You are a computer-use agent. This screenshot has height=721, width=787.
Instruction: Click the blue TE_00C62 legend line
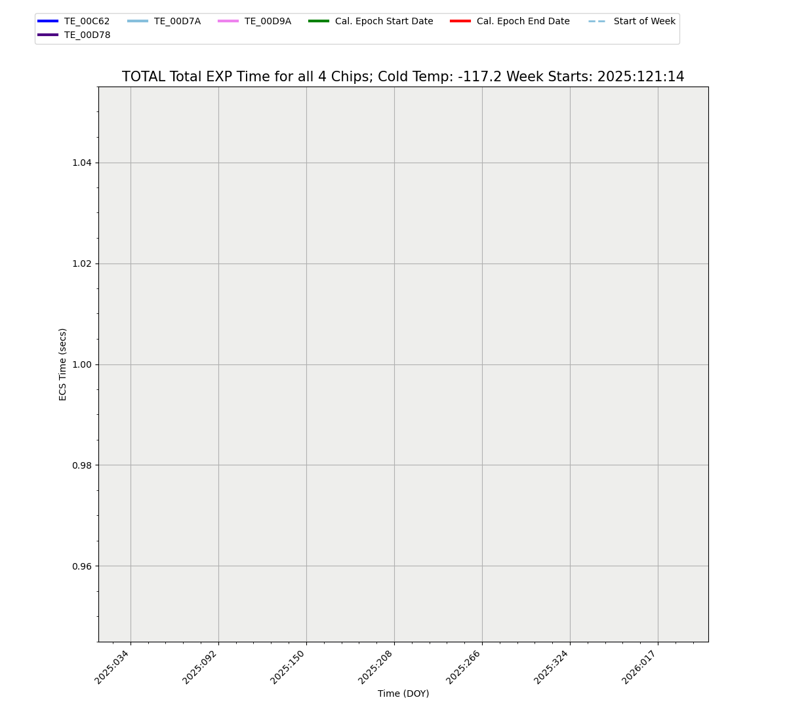tap(48, 21)
